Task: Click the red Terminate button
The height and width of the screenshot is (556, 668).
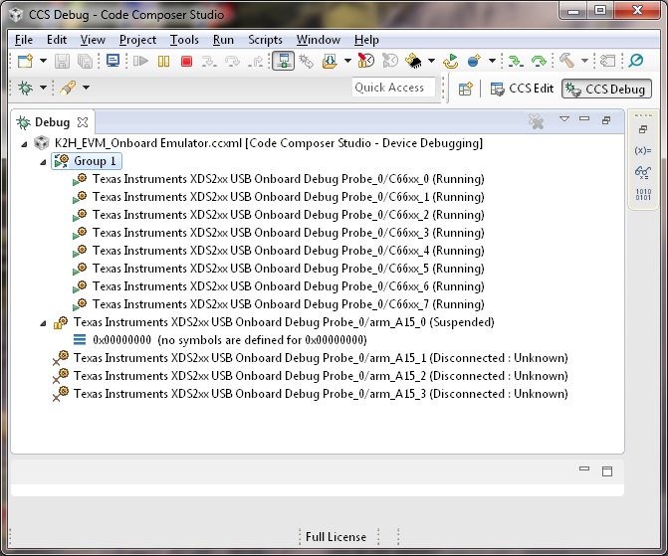Action: click(186, 62)
